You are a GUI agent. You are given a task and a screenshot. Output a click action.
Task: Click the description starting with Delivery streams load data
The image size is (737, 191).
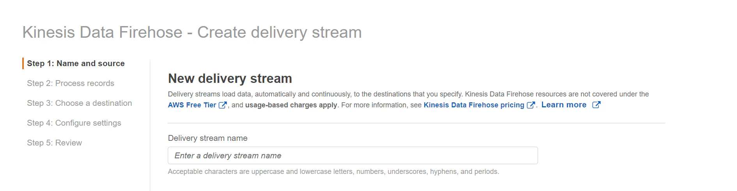pos(408,94)
